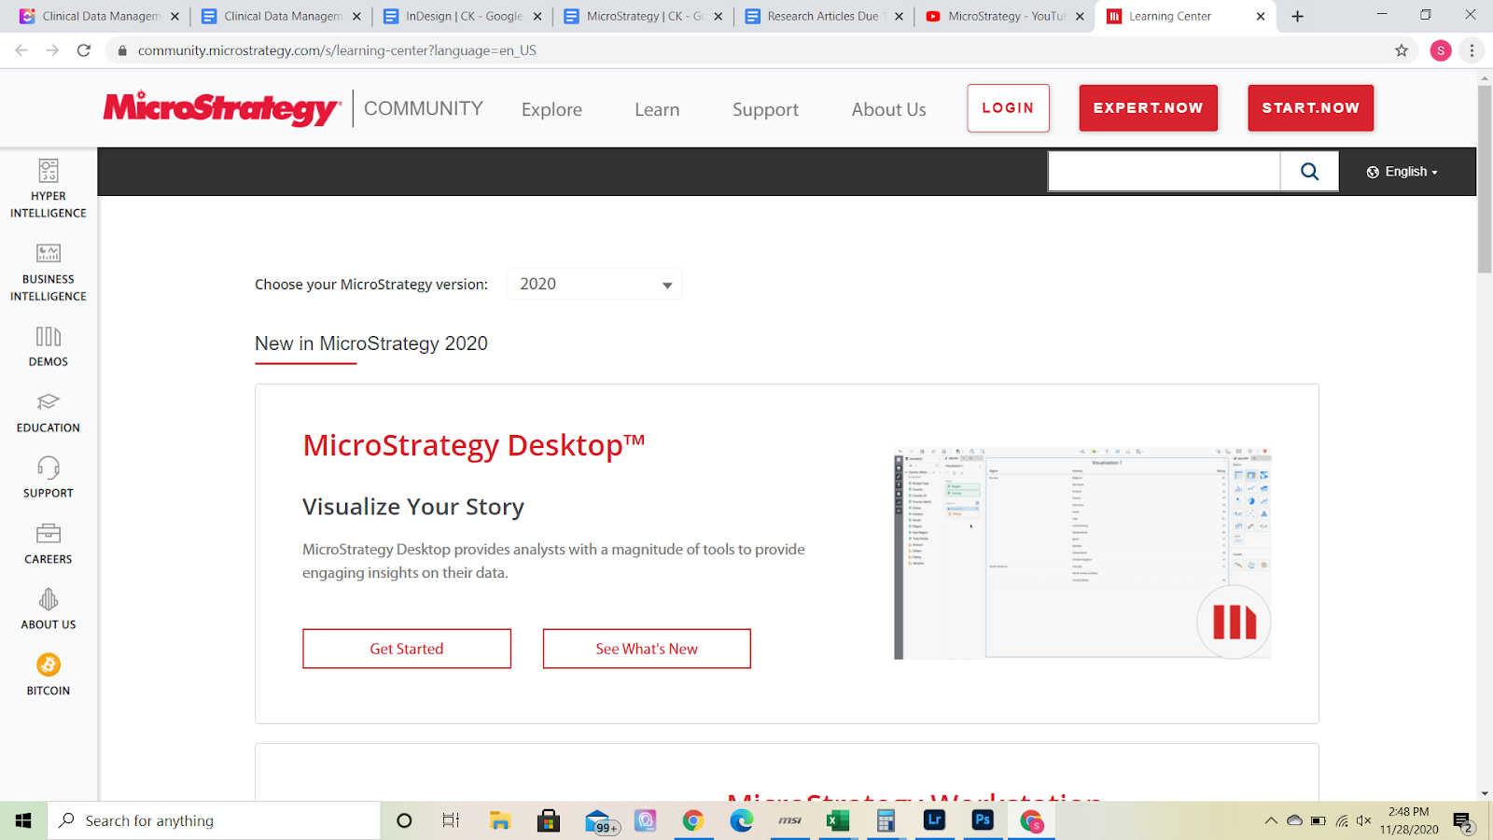Open the Windows Start menu
Viewport: 1493px width, 840px height.
click(23, 820)
